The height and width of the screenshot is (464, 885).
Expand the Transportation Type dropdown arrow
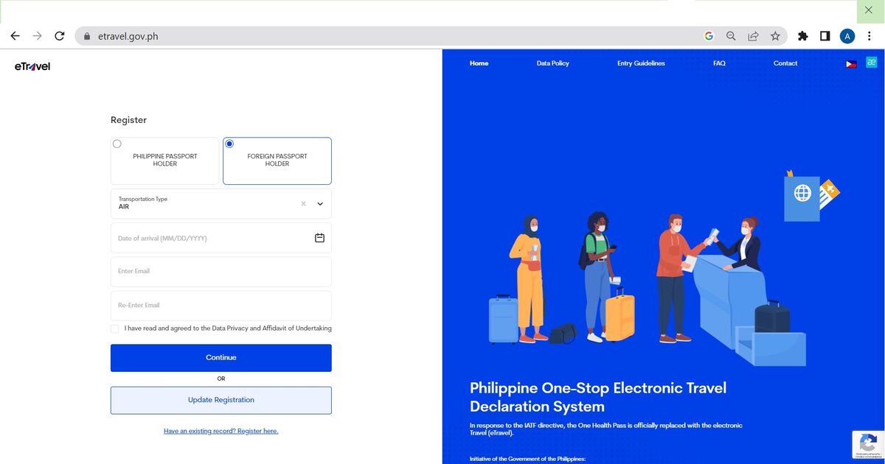pyautogui.click(x=320, y=203)
